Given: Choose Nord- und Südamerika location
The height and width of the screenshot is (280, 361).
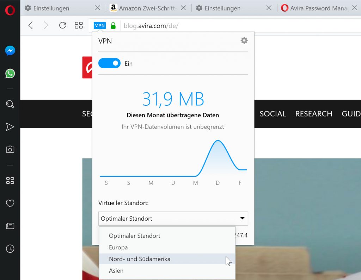Looking at the screenshot, I should [x=167, y=259].
